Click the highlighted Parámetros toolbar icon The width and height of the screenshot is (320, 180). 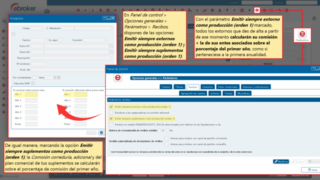[256, 10]
